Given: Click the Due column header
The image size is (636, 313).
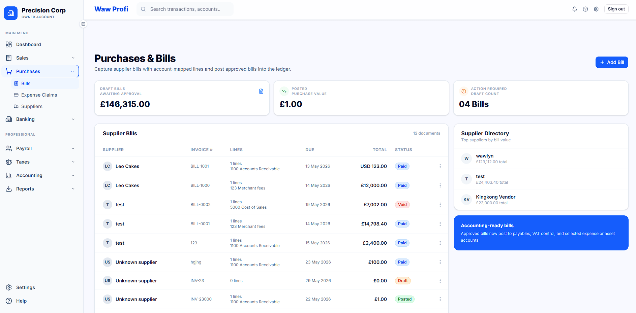Looking at the screenshot, I should click(310, 150).
